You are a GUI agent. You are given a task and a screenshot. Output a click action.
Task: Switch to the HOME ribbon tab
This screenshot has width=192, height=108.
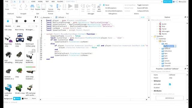pyautogui.click(x=33, y=1)
